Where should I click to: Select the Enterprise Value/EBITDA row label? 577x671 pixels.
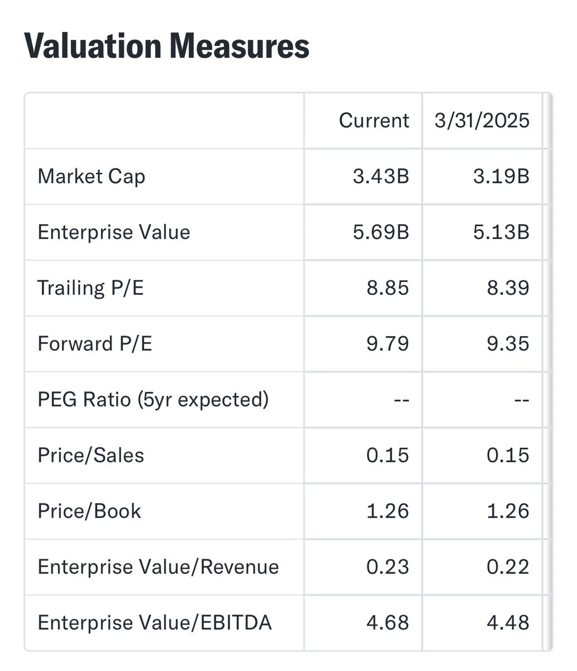154,623
